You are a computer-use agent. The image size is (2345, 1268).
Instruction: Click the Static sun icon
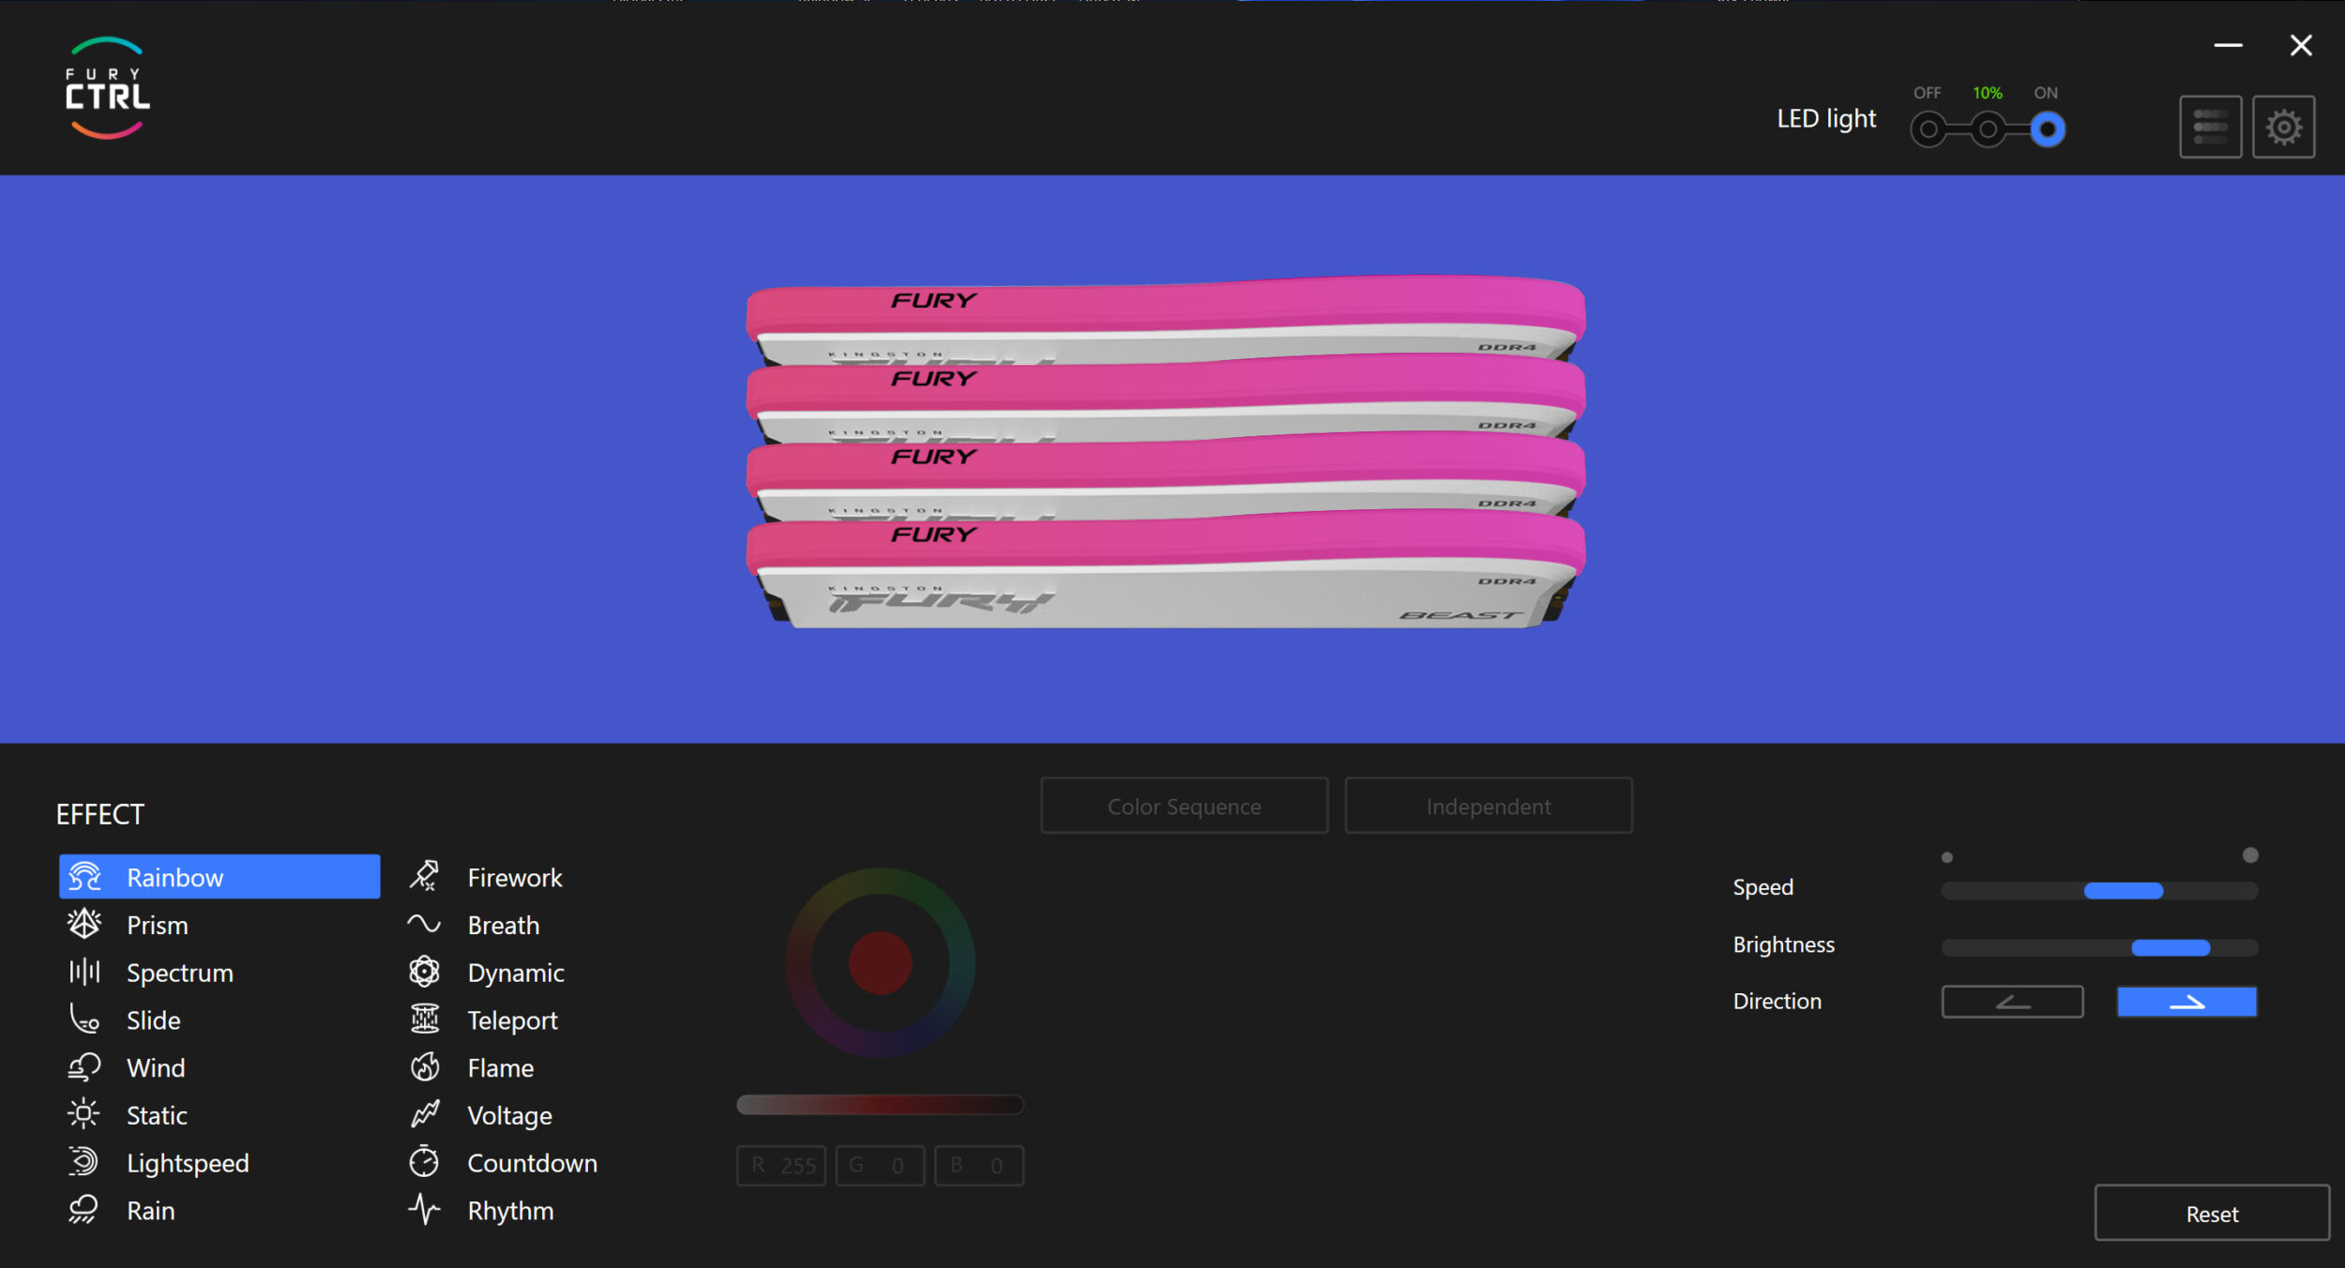pos(84,1114)
